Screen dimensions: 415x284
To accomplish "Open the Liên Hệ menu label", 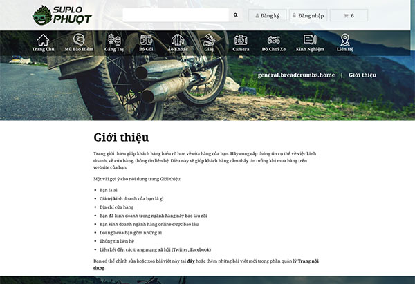I will (345, 49).
